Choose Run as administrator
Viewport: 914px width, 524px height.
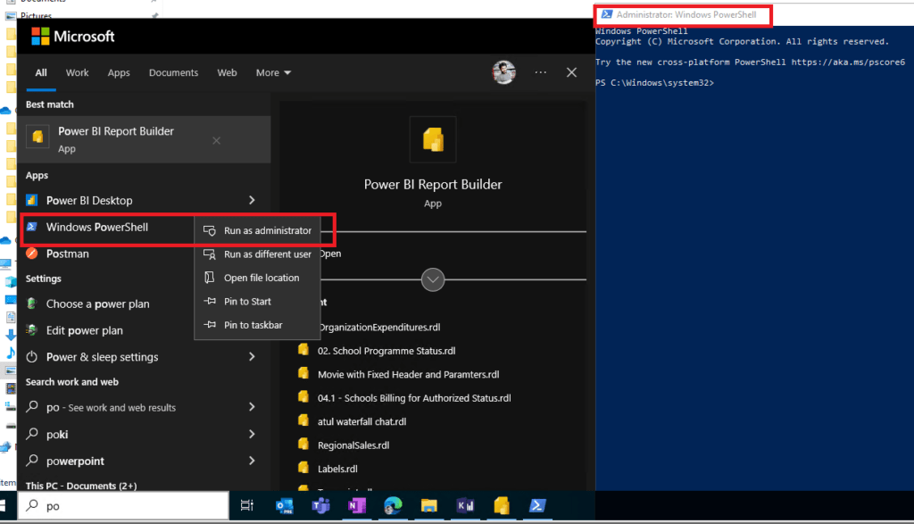click(x=257, y=231)
